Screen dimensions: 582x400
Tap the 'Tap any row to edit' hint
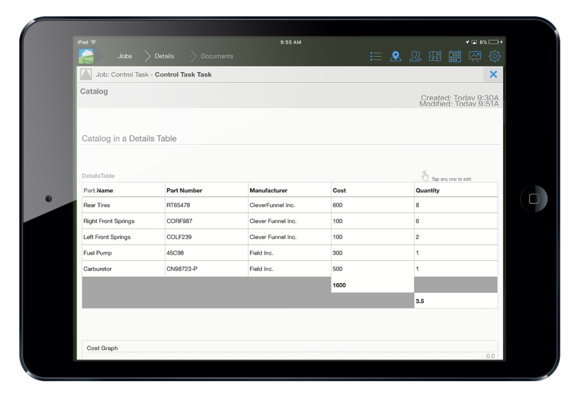(451, 179)
